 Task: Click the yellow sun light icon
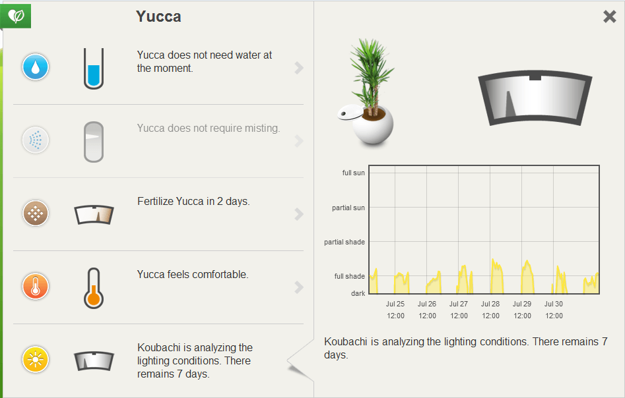point(36,360)
